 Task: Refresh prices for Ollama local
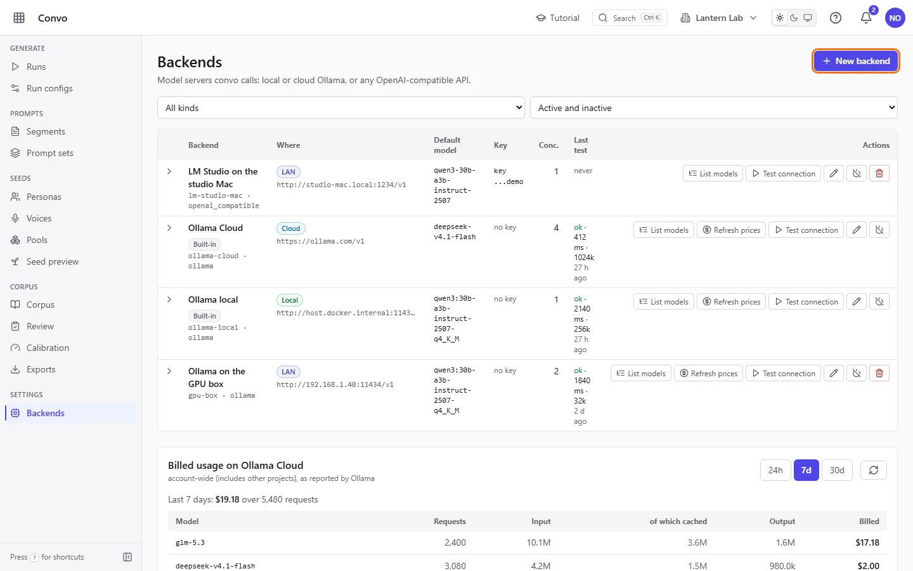[732, 301]
